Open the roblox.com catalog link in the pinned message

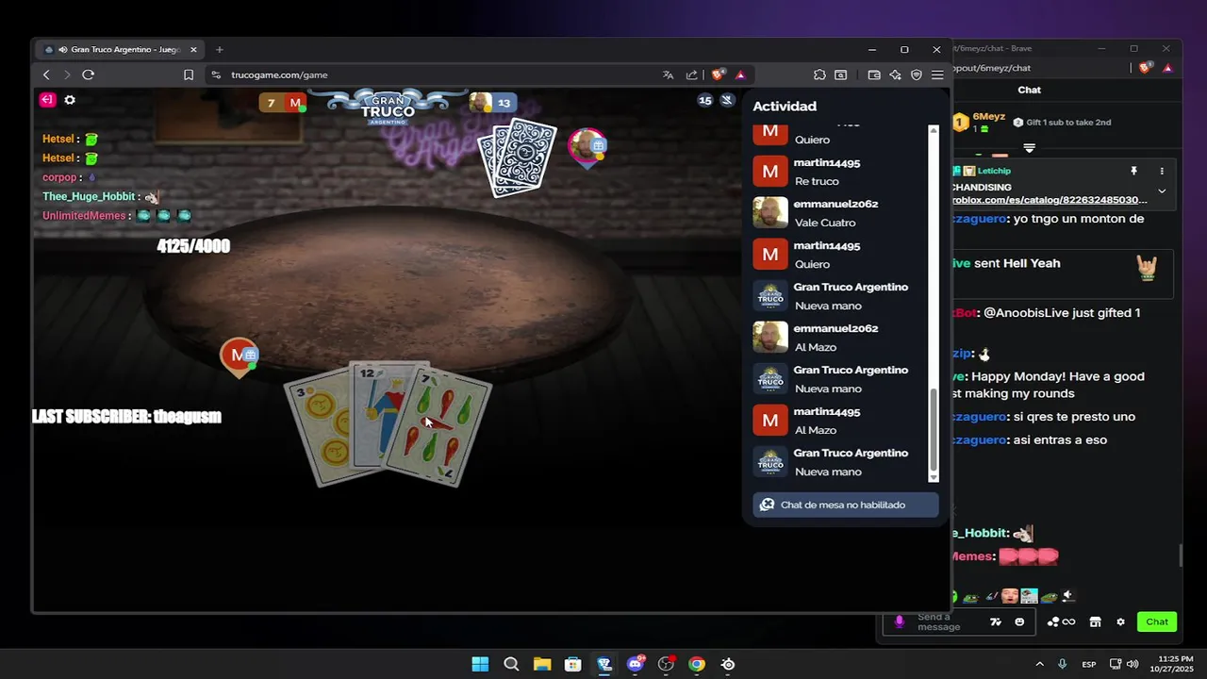click(x=1050, y=200)
